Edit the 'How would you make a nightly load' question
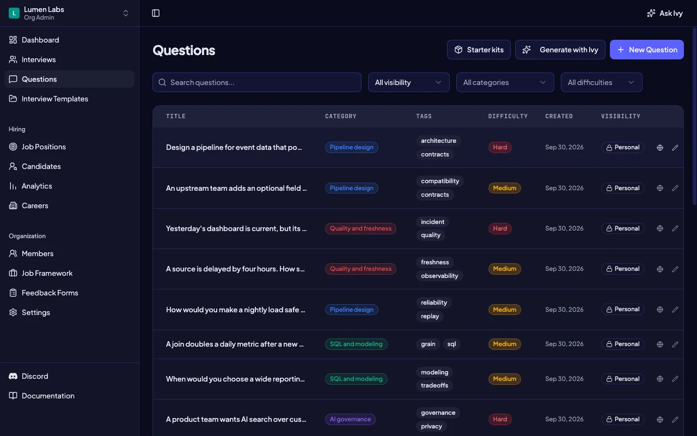The width and height of the screenshot is (697, 436). coord(675,310)
